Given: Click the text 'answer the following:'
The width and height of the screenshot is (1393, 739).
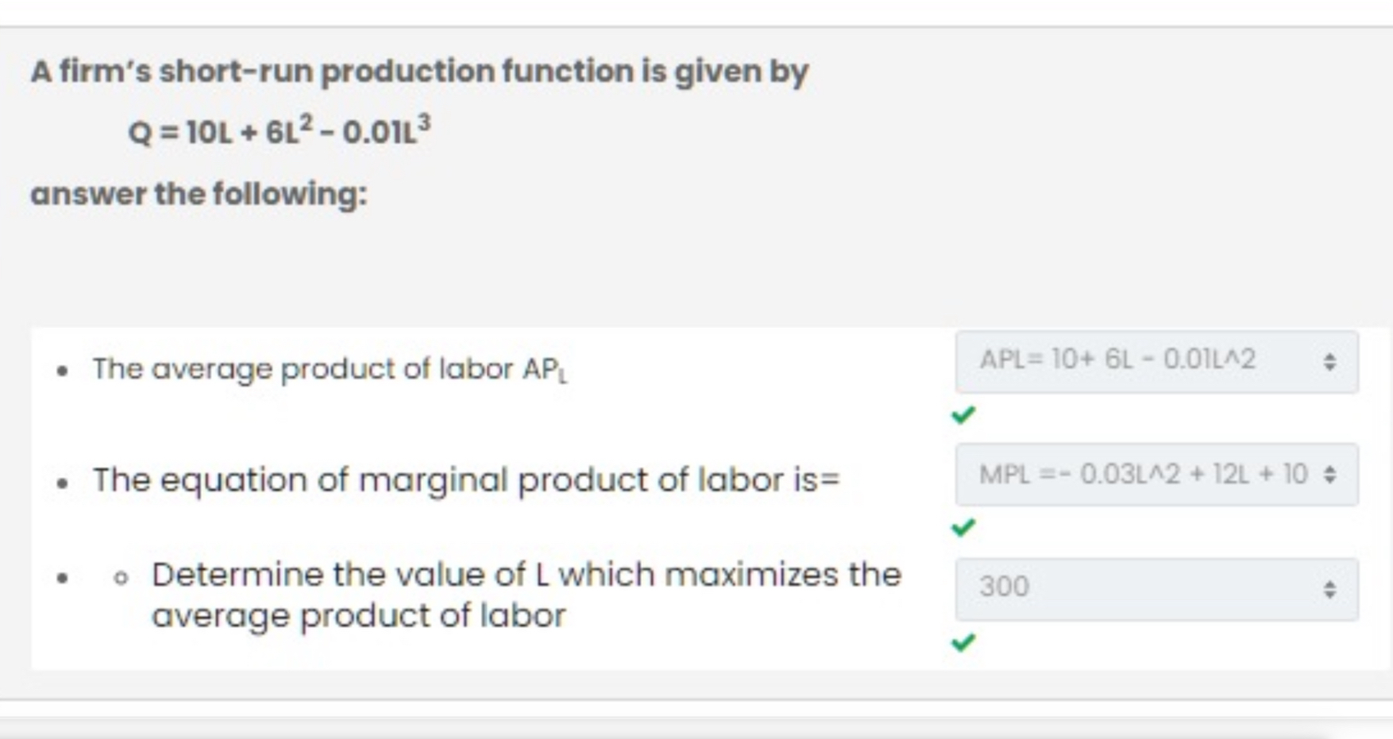Looking at the screenshot, I should 199,192.
